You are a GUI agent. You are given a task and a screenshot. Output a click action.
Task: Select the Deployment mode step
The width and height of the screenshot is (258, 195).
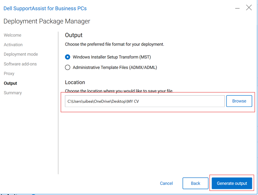pyautogui.click(x=21, y=54)
